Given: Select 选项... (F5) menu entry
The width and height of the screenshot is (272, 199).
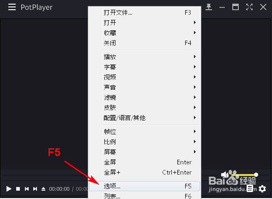Looking at the screenshot, I should (145, 186).
